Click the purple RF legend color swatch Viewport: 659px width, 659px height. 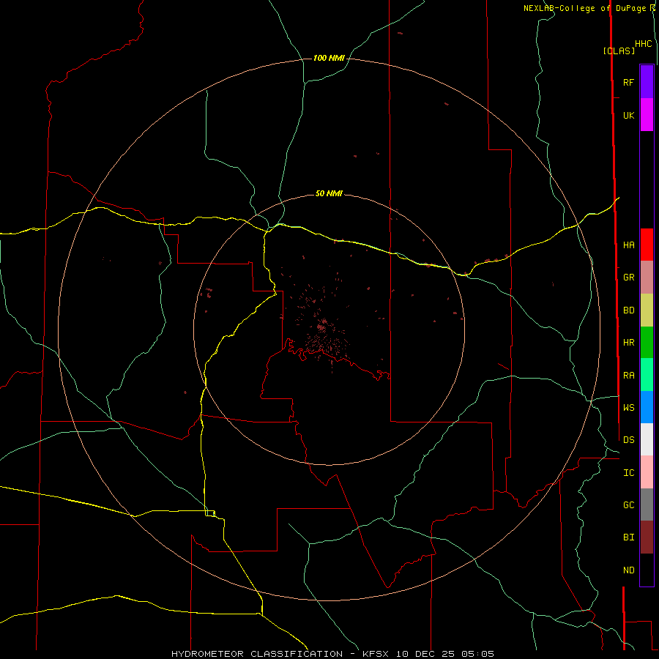click(x=647, y=82)
